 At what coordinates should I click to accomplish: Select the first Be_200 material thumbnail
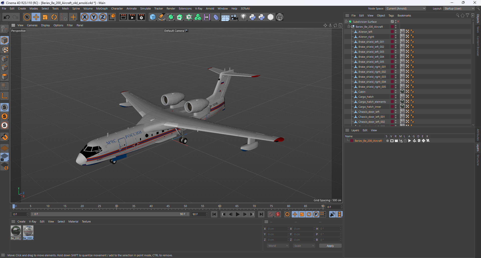pyautogui.click(x=16, y=231)
